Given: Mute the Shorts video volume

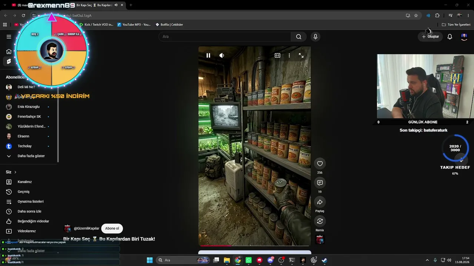Looking at the screenshot, I should tap(221, 55).
